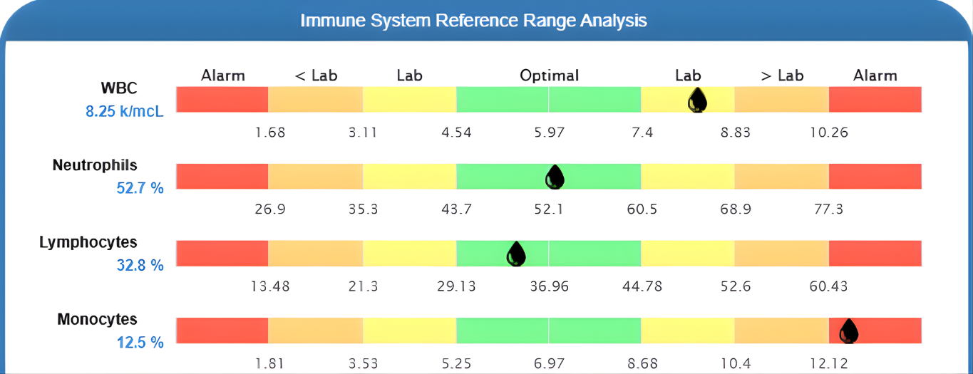Click the '> Lab' column header
Viewport: 973px width, 374px height.
782,76
